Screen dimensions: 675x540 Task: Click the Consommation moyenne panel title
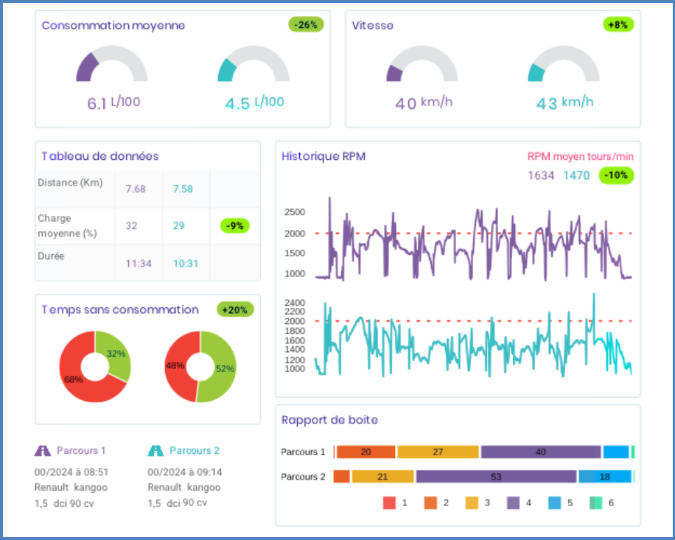(113, 25)
